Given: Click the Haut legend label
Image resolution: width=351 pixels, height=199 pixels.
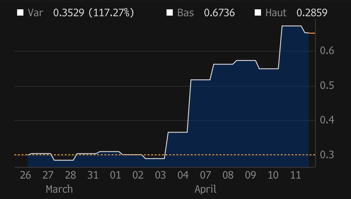Looking at the screenshot, I should point(276,13).
